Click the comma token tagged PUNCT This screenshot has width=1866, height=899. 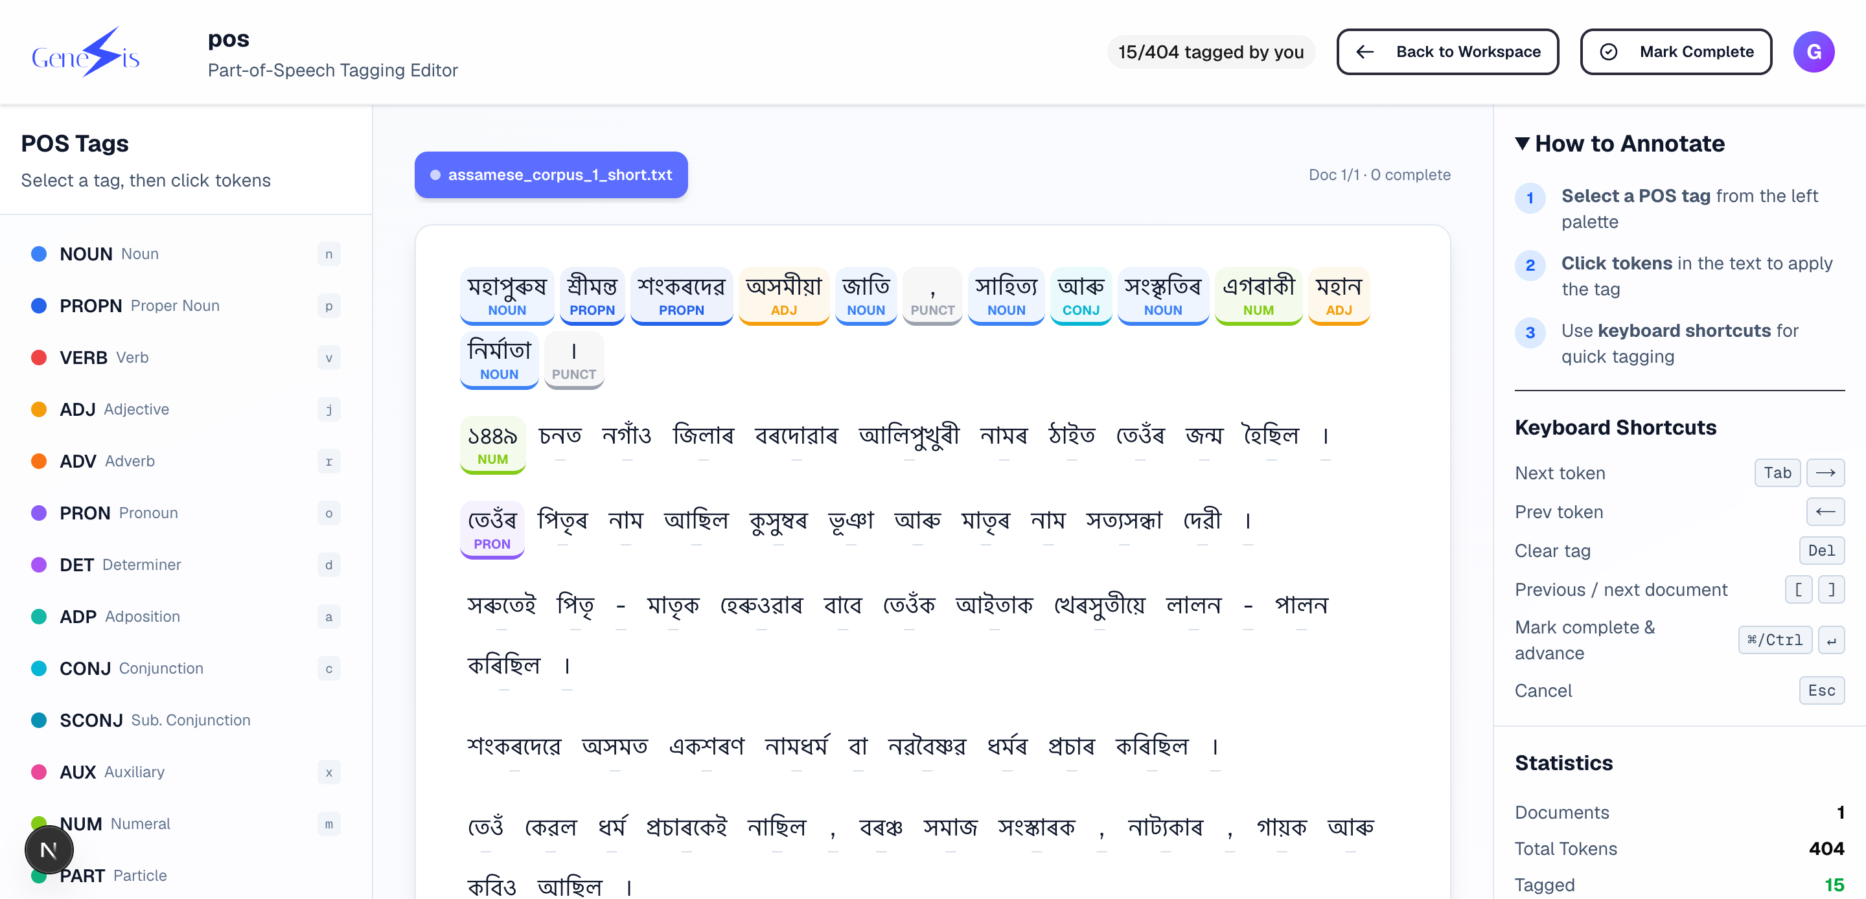pos(932,295)
